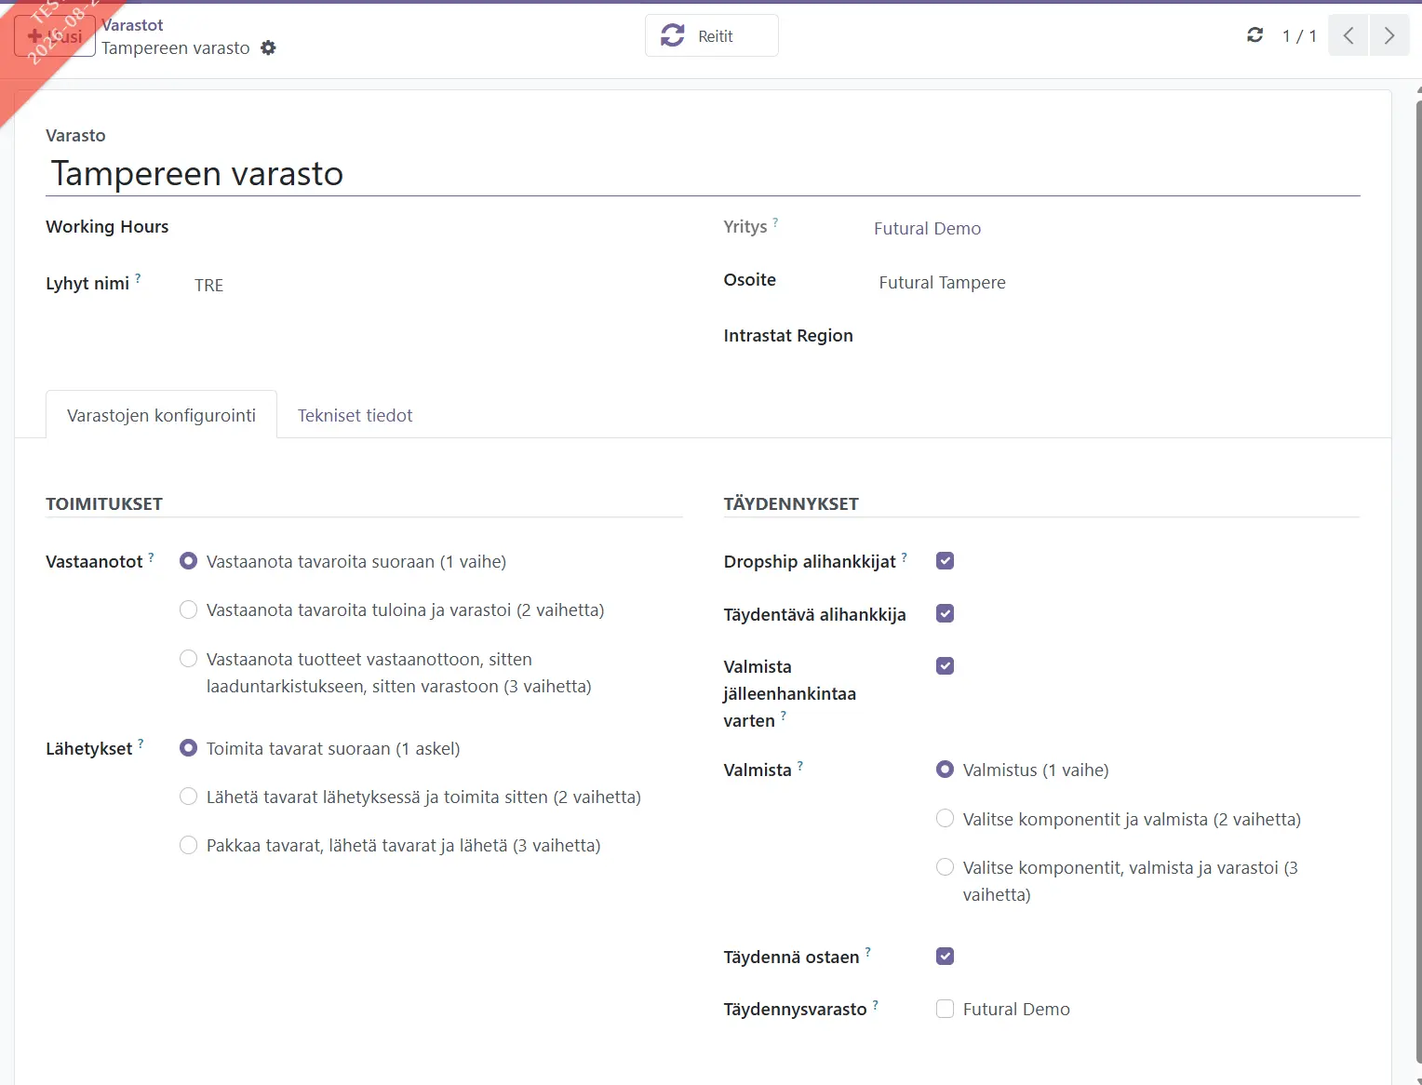Show help tooltip for Täydennysvarasto
Screen dimensions: 1422x1085
875,1004
